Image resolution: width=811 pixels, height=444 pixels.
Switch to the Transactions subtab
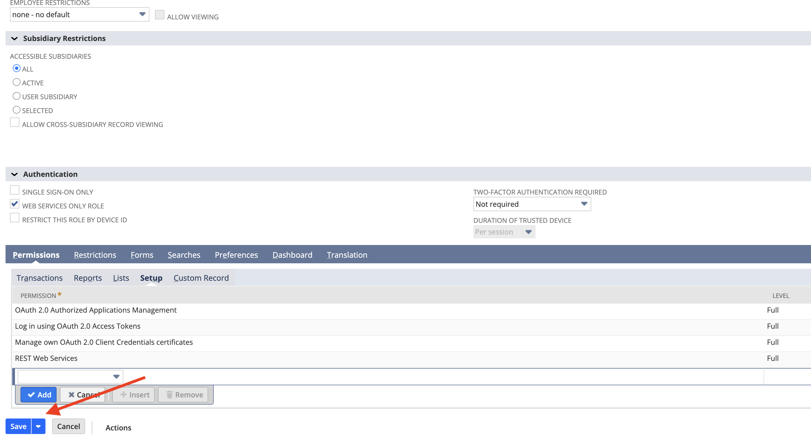tap(39, 278)
